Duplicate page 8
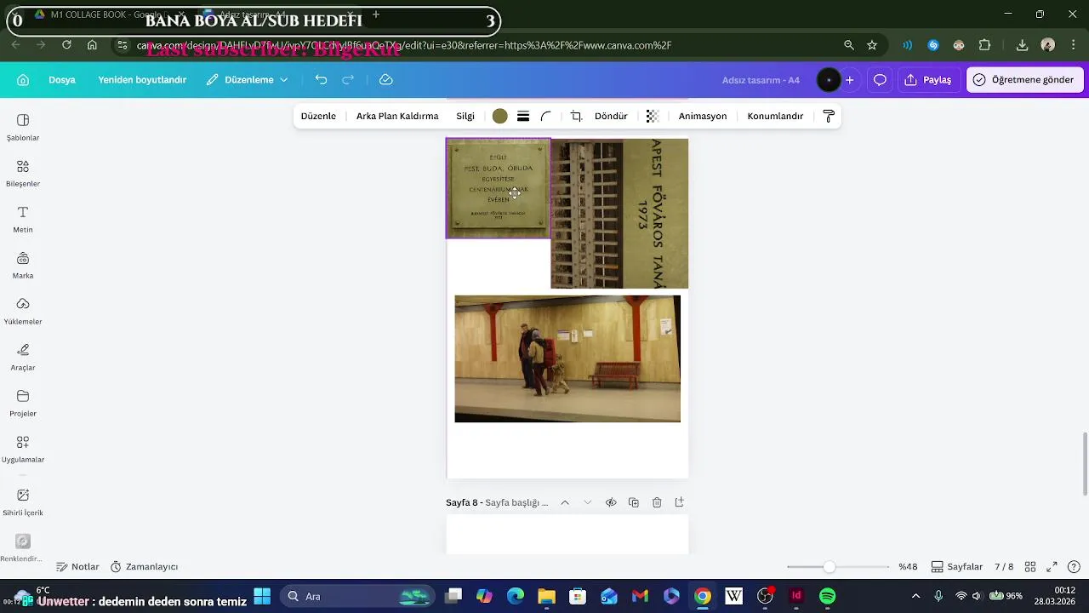This screenshot has width=1089, height=613. point(634,502)
